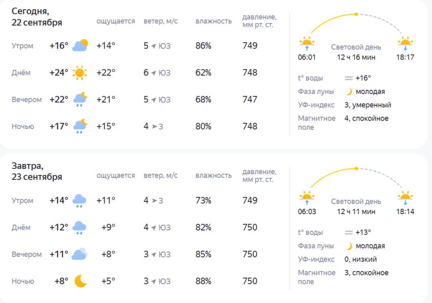Select the Сегодня, 22 сентября heading
Screen dimensions: 432x303
(37, 17)
